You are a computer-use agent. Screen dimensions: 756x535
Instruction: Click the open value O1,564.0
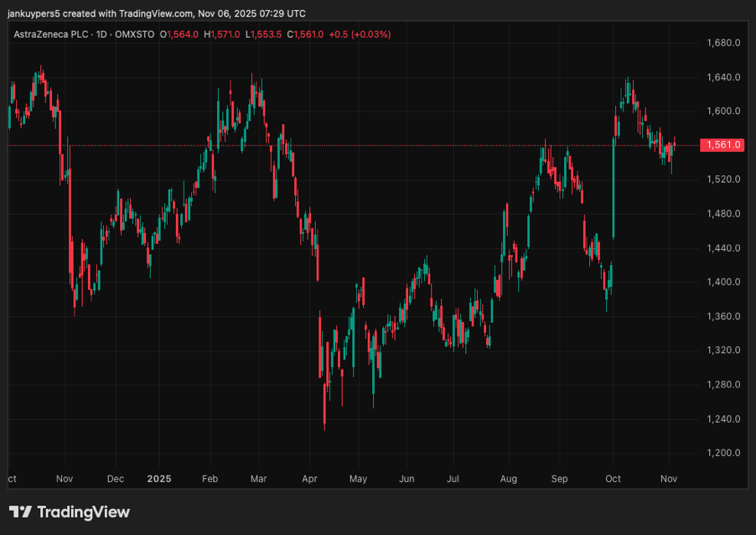[179, 34]
